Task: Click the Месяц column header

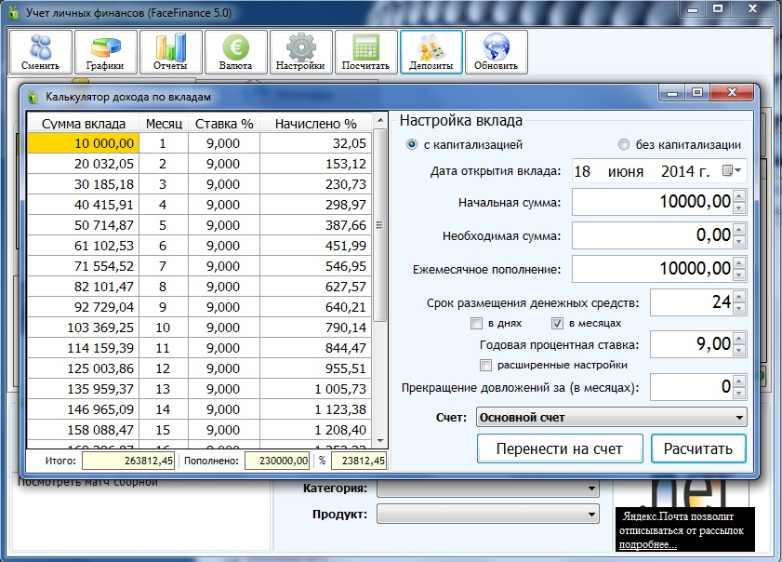Action: click(x=164, y=123)
